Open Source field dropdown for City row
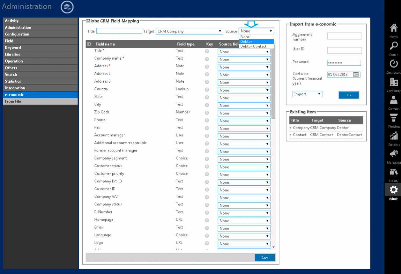The width and height of the screenshot is (401, 274). [x=244, y=105]
